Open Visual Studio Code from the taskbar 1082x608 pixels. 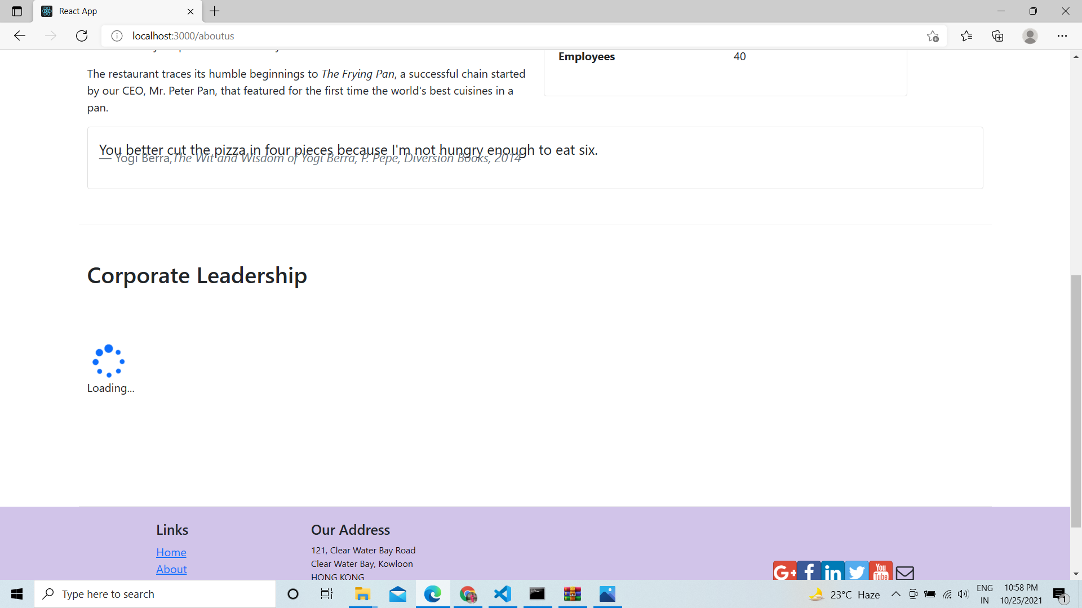(502, 594)
